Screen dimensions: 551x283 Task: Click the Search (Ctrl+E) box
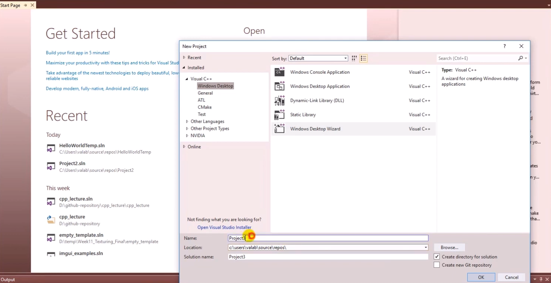477,58
